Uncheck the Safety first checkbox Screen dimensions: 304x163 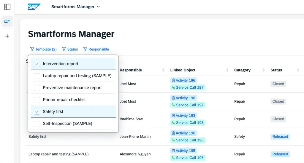[37, 112]
